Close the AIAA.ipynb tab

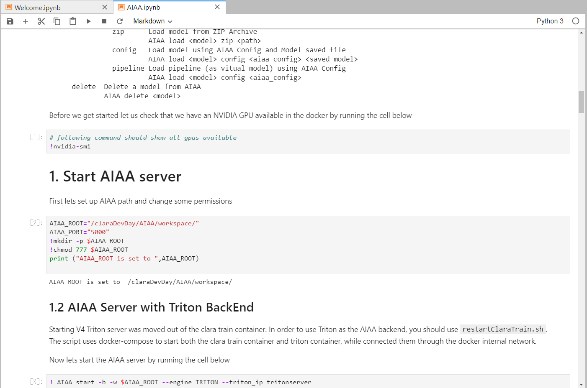[x=217, y=7]
